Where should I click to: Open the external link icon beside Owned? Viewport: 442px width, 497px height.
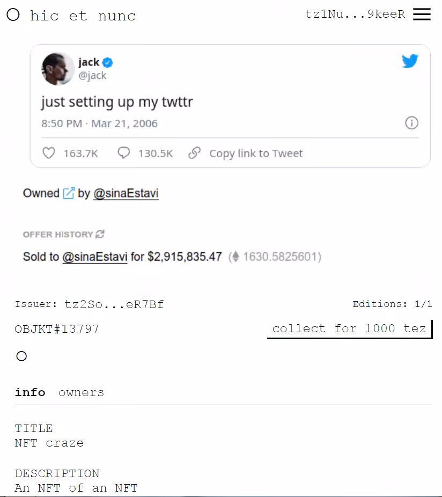pos(69,193)
